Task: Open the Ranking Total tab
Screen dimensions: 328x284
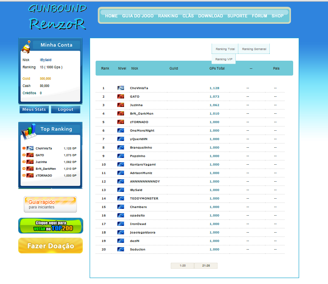Action: pyautogui.click(x=225, y=49)
